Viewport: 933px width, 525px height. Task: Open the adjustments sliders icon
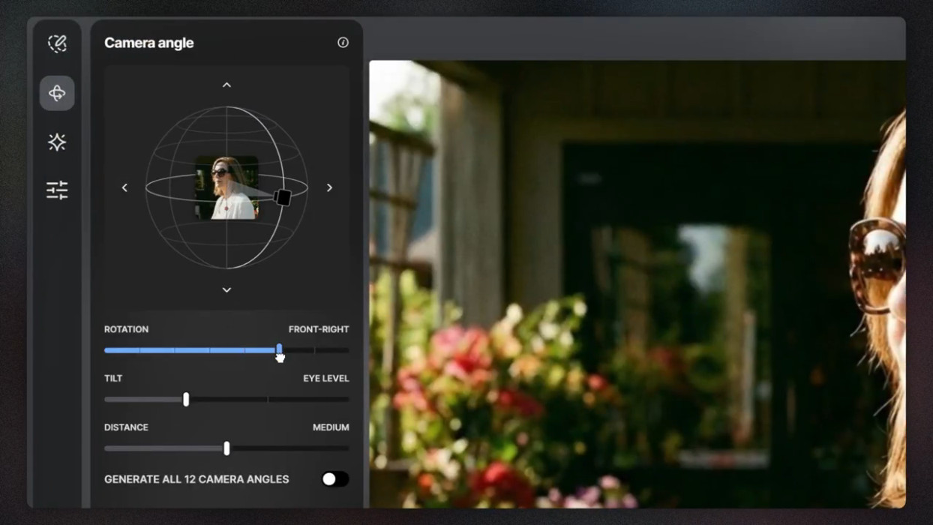coord(57,190)
